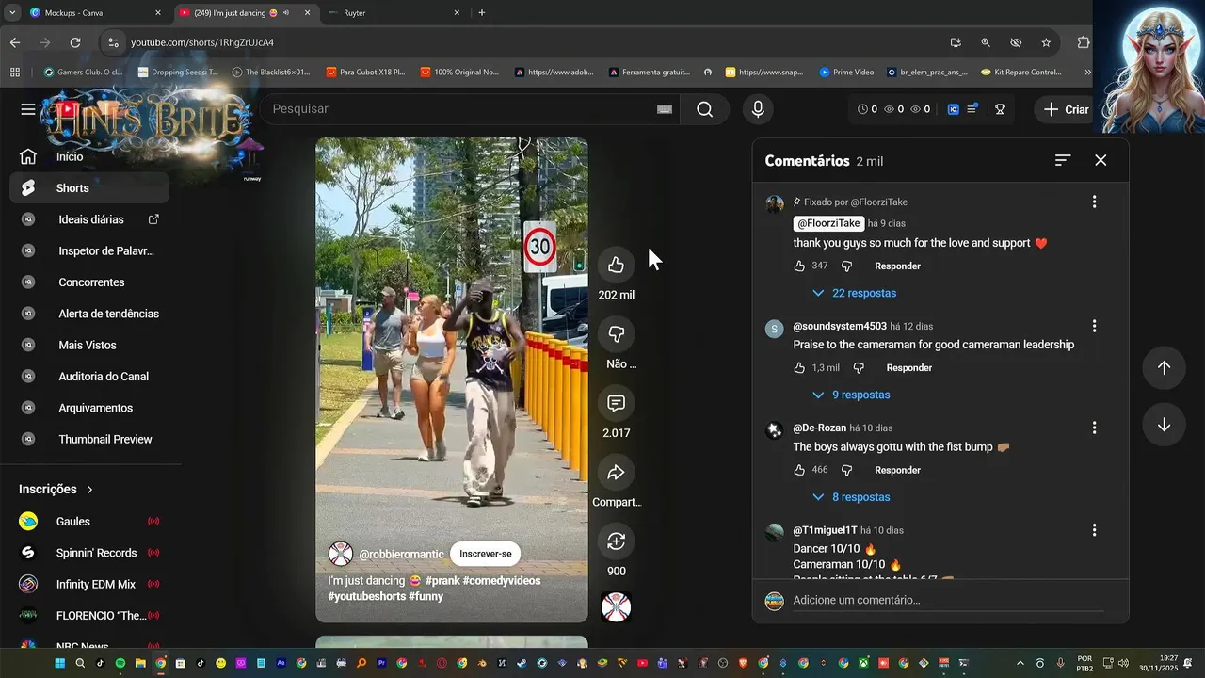Open more options on soundsystem4503 comment

1094,326
